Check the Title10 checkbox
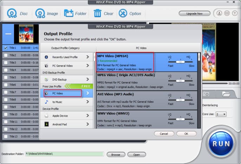The height and width of the screenshot is (164, 241). 6,114
